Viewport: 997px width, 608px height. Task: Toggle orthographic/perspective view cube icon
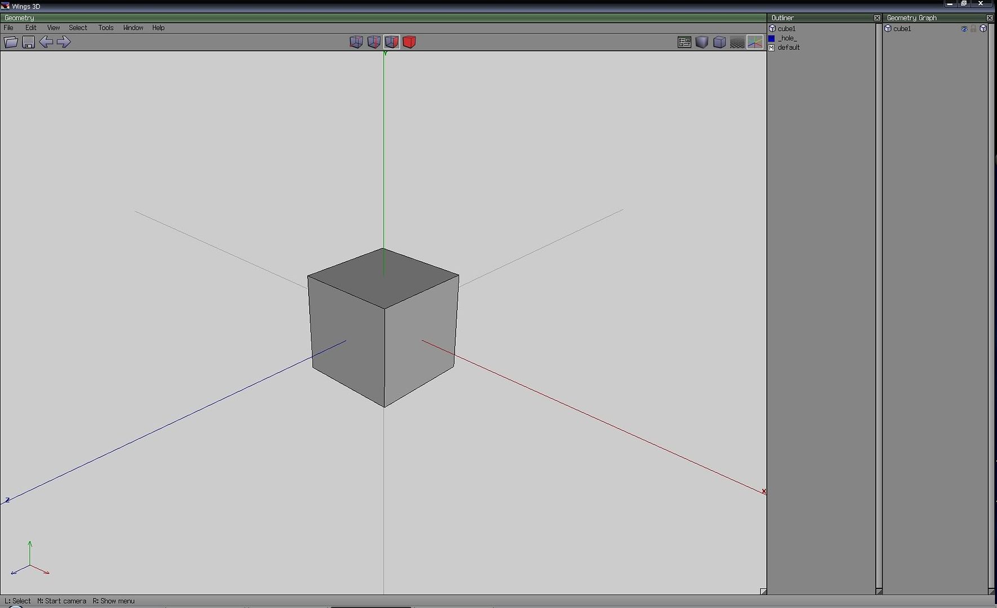coord(719,42)
